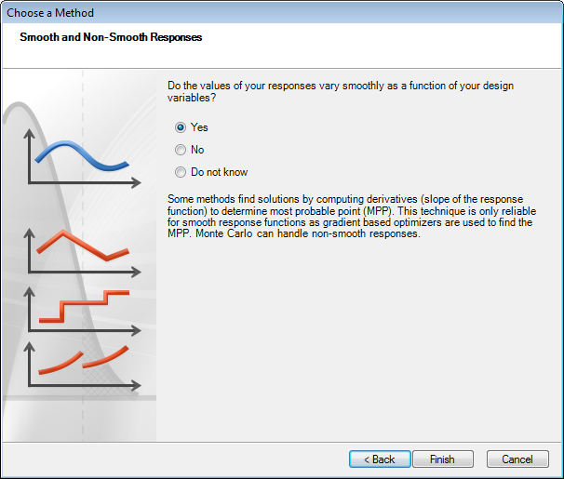564x479 pixels.
Task: Click the Smooth and Non-Smooth Responses heading
Action: coord(111,37)
